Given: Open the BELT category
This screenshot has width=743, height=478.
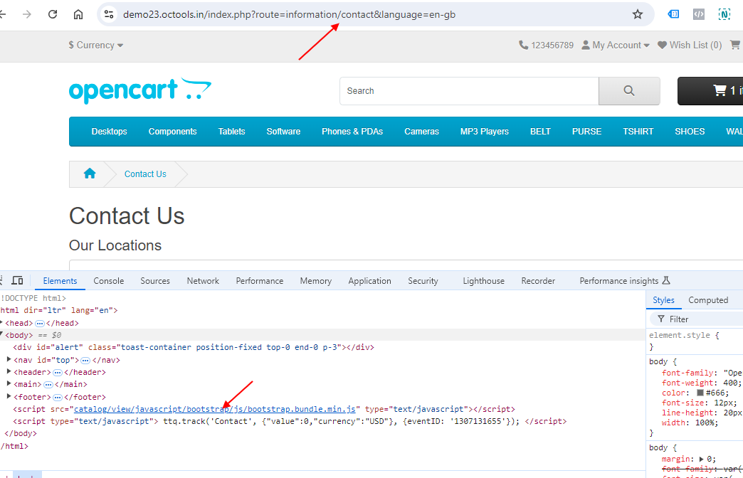Looking at the screenshot, I should pos(540,132).
